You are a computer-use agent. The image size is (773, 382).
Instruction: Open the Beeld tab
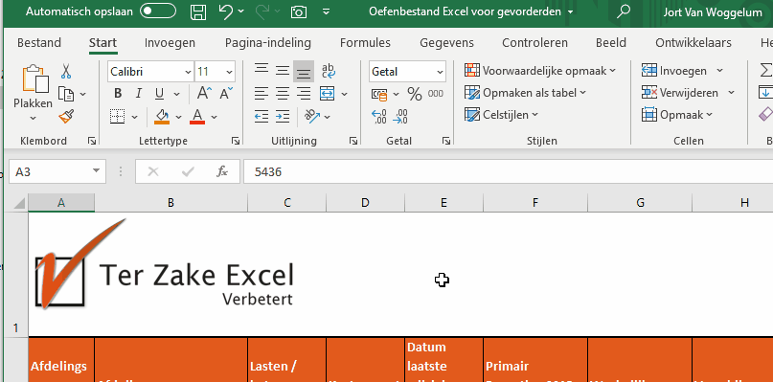click(x=611, y=43)
